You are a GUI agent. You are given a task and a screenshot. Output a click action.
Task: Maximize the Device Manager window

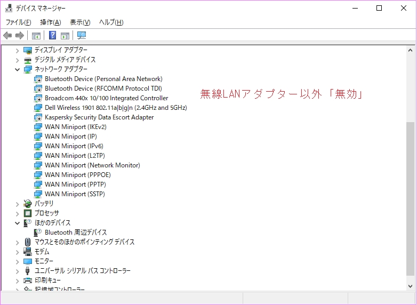[379, 8]
